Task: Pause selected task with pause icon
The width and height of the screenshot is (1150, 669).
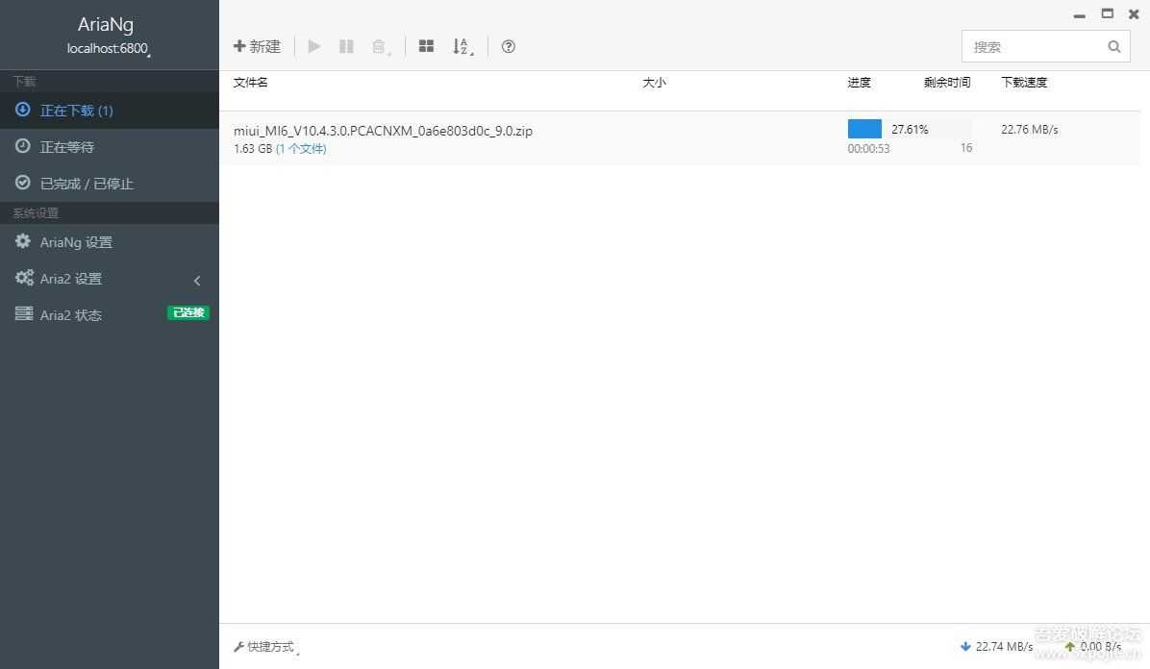Action: click(x=346, y=46)
